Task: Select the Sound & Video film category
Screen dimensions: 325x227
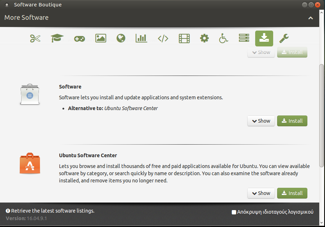Action: pyautogui.click(x=184, y=38)
